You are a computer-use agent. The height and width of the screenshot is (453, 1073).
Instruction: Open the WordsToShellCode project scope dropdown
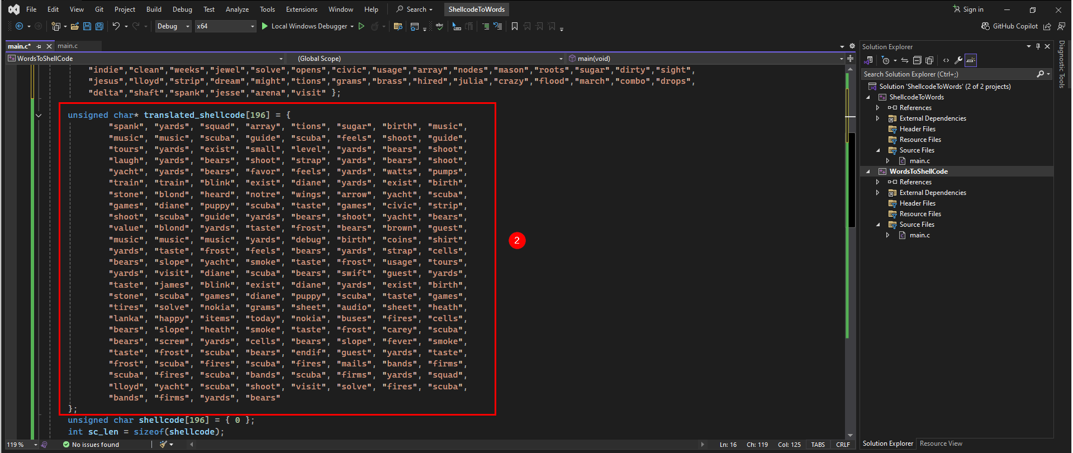pos(146,58)
